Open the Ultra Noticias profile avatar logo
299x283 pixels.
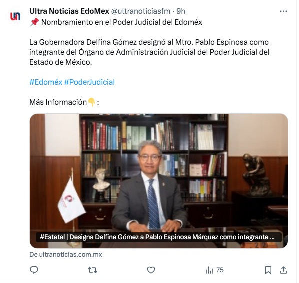[15, 16]
